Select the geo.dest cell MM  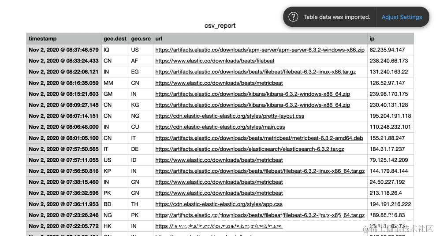(x=115, y=83)
